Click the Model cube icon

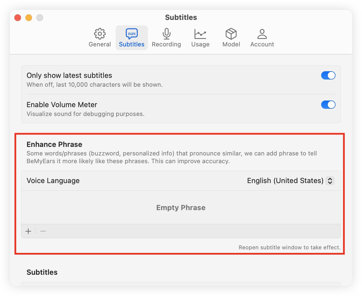coord(231,34)
